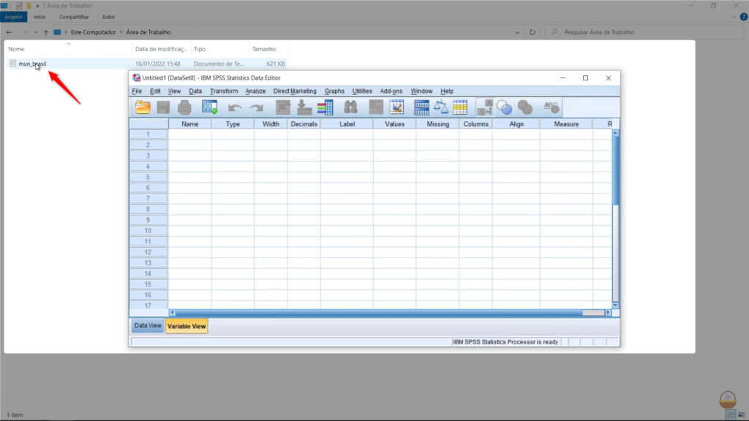Click the Show All Variables icon
The height and width of the screenshot is (421, 749).
point(525,107)
